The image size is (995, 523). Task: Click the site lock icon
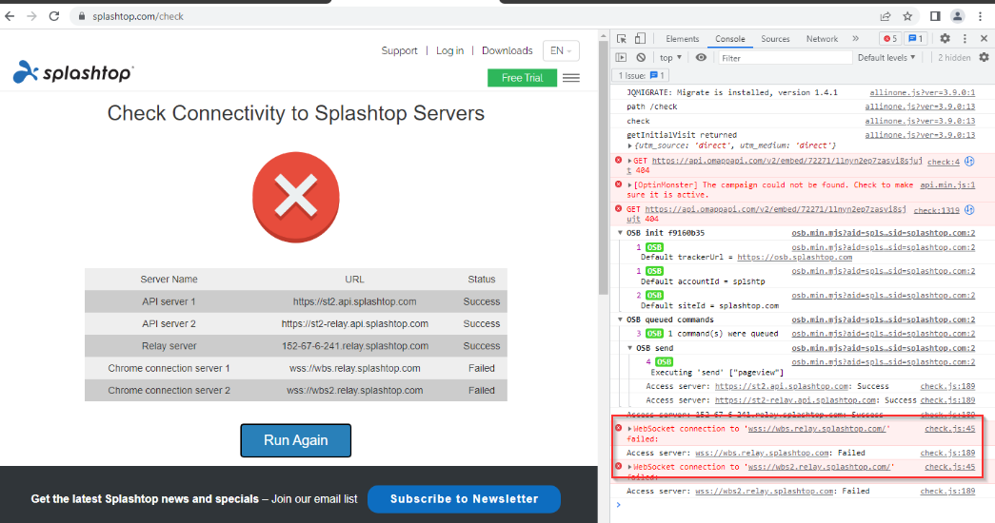(x=81, y=16)
